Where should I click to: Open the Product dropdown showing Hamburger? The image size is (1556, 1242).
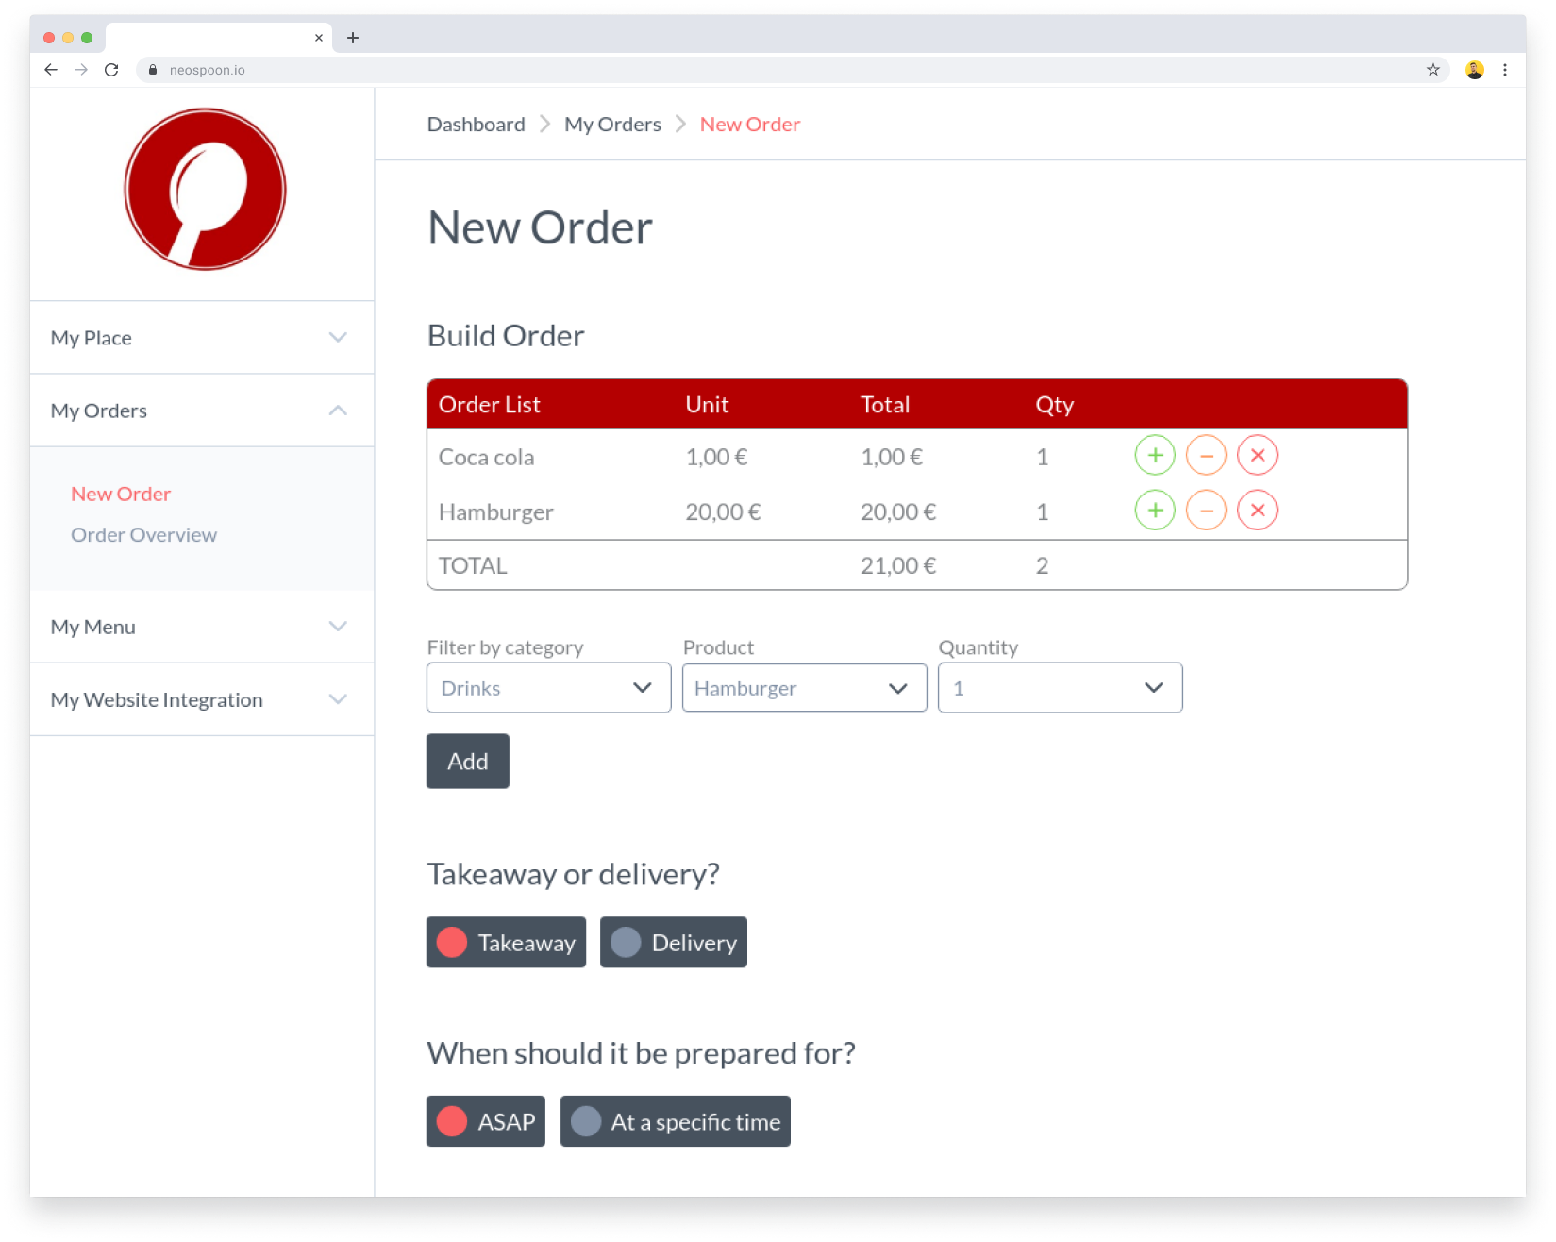point(804,688)
